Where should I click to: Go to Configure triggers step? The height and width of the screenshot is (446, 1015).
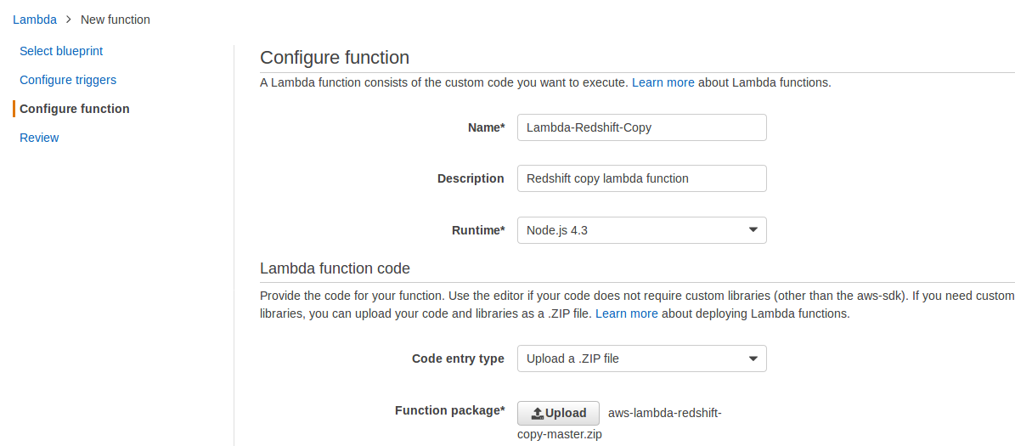(68, 80)
